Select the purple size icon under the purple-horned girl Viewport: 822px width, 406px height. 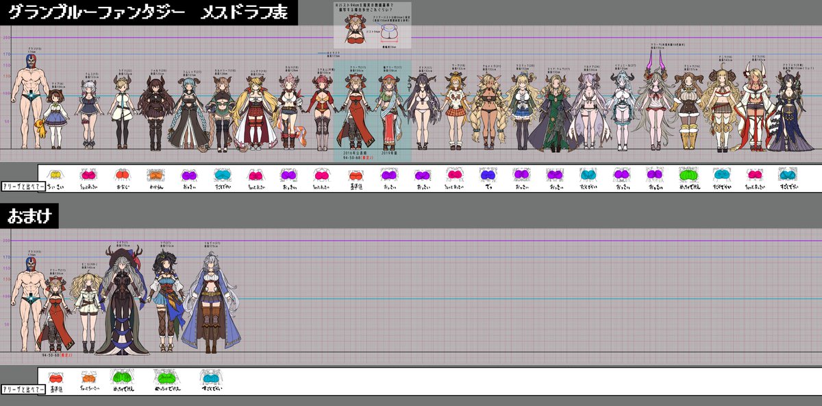656,175
